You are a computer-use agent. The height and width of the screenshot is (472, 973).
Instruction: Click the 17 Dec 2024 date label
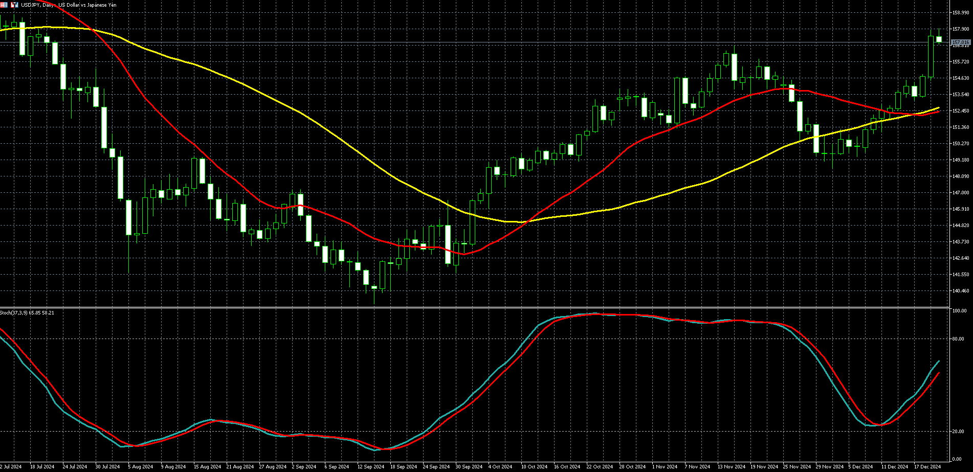[x=927, y=467]
